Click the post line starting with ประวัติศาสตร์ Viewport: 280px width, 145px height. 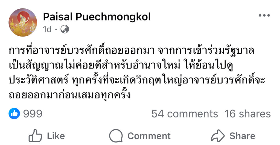point(137,81)
